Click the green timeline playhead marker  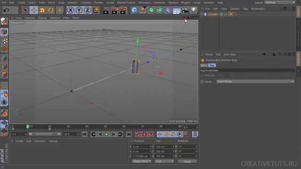click(x=28, y=126)
